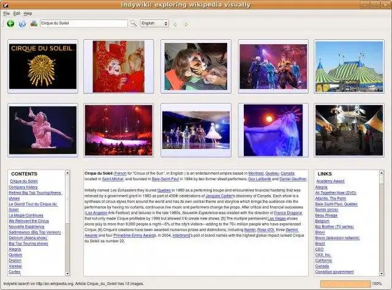Open Bambi (prize) in Links panel

[326, 210]
